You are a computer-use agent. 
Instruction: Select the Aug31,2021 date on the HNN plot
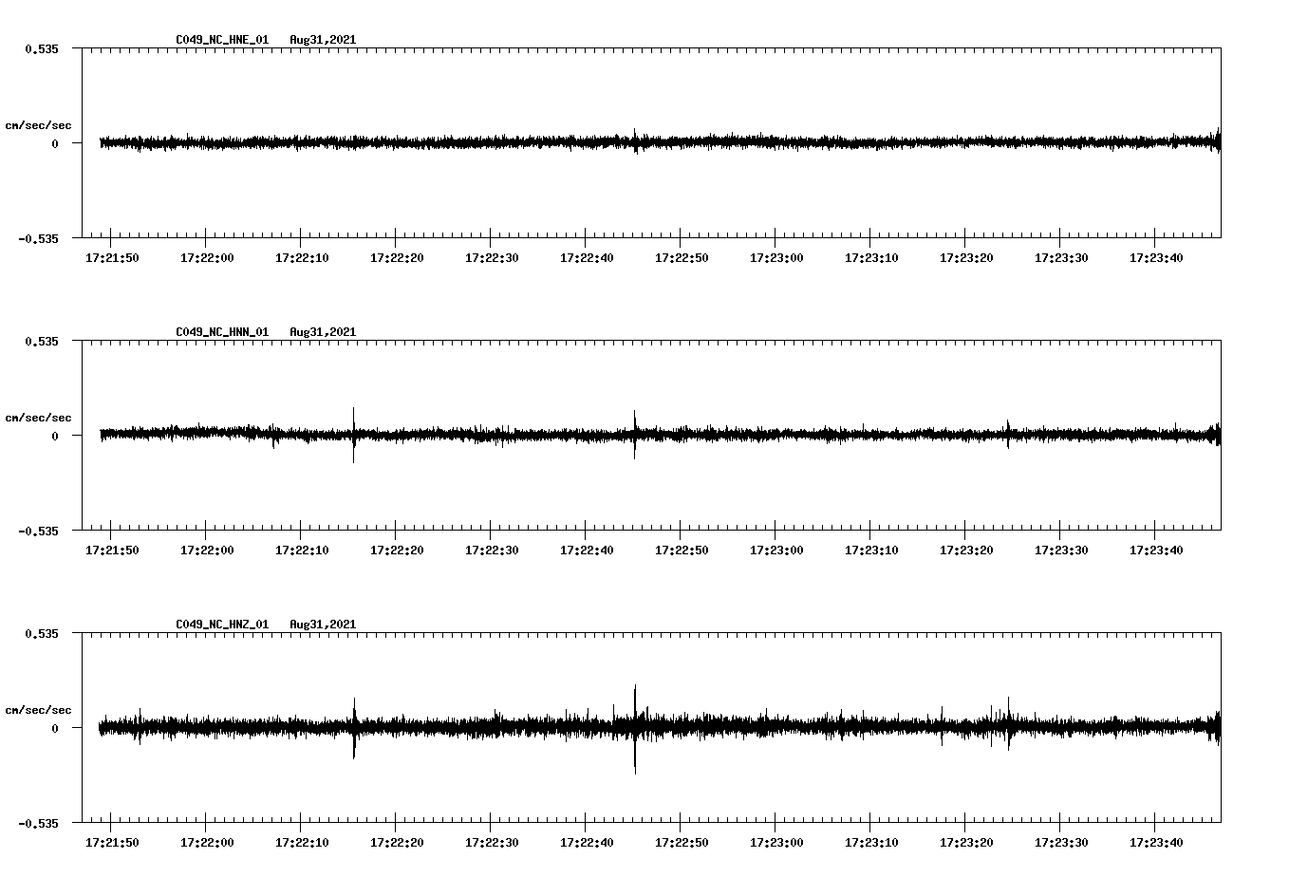tap(323, 332)
